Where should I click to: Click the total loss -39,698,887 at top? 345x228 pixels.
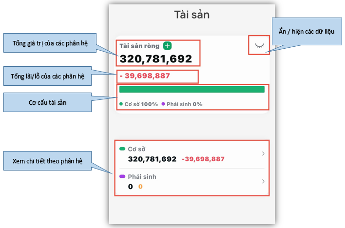pyautogui.click(x=145, y=76)
